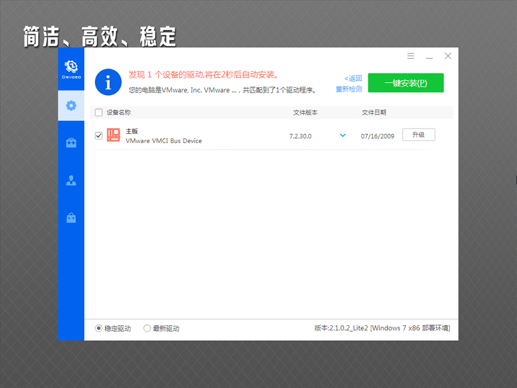The width and height of the screenshot is (517, 388).
Task: Expand the version dropdown chevron for 7.2.30.0
Action: click(343, 135)
